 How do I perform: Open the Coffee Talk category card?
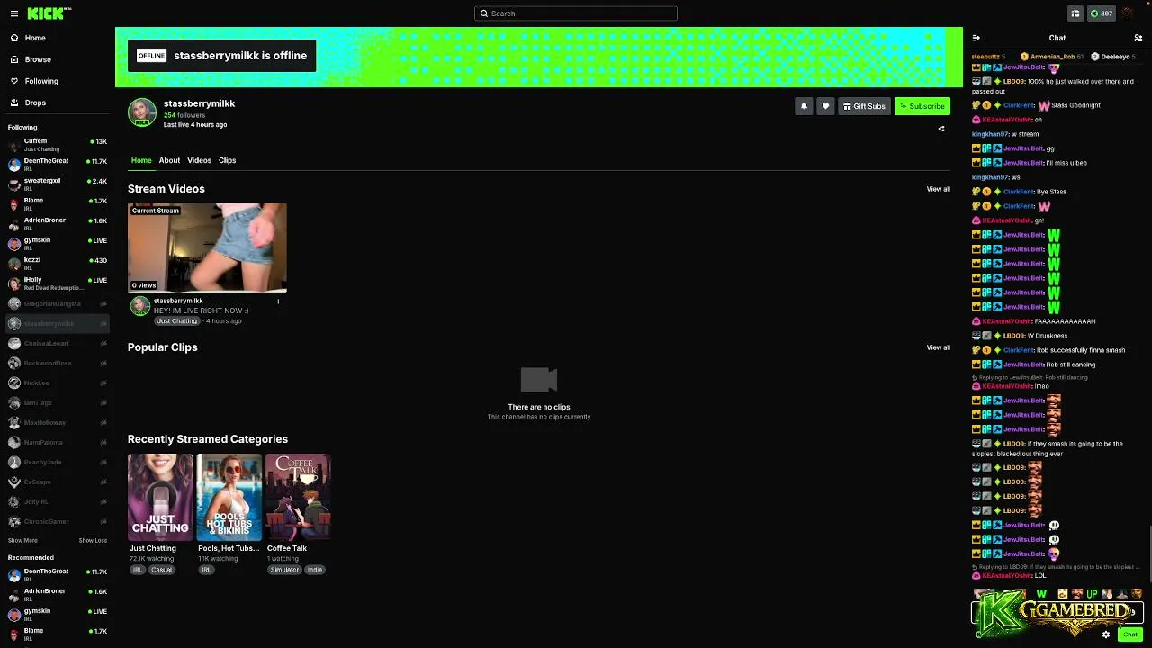[298, 497]
